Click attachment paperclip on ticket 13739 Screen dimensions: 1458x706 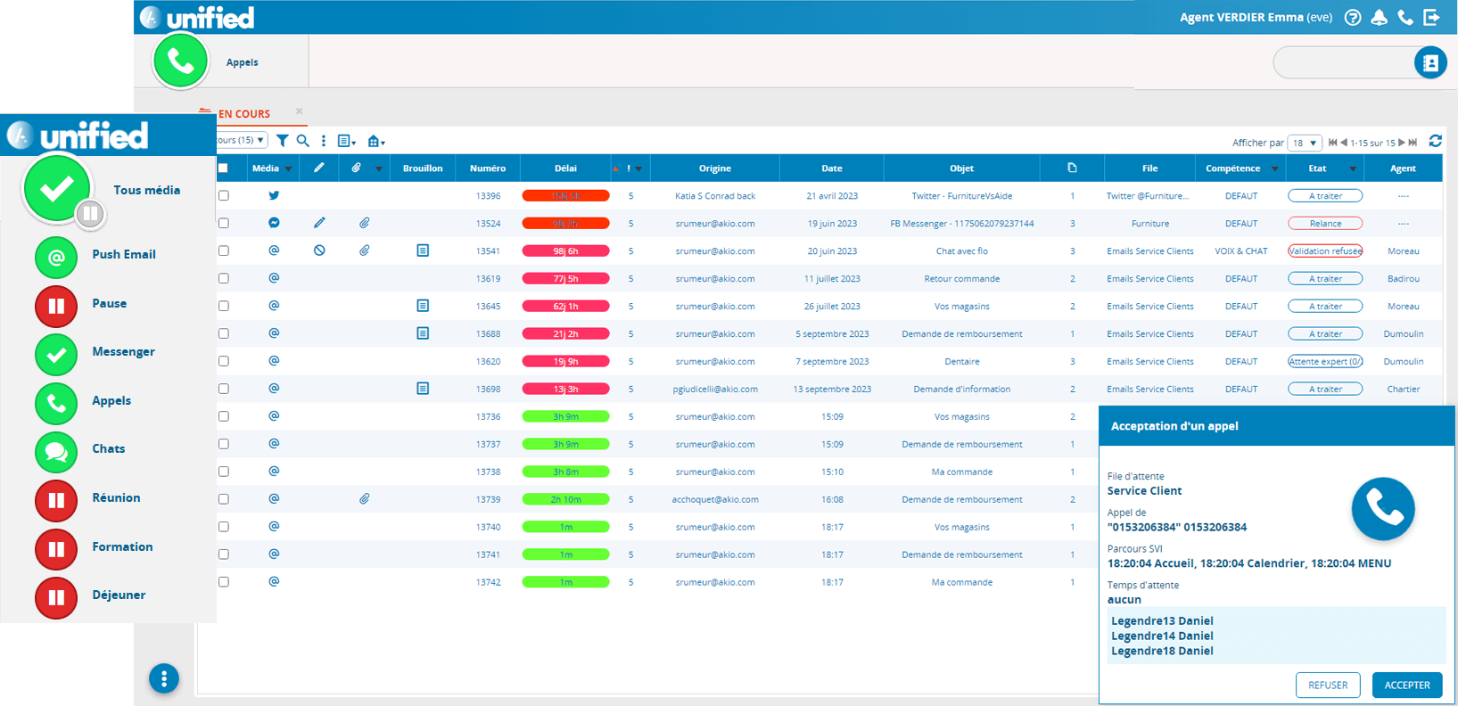point(365,499)
